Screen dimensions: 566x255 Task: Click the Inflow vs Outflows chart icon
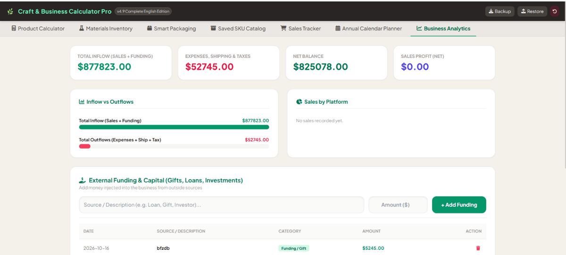tap(82, 102)
